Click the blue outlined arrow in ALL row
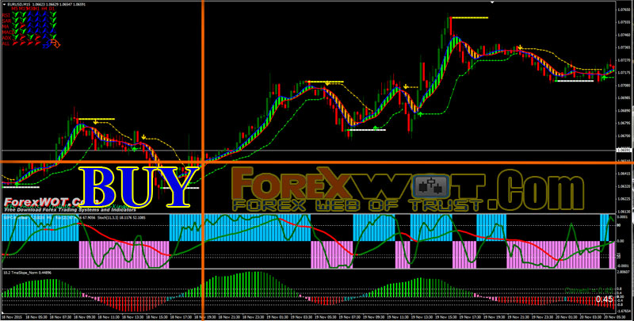 click(47, 44)
